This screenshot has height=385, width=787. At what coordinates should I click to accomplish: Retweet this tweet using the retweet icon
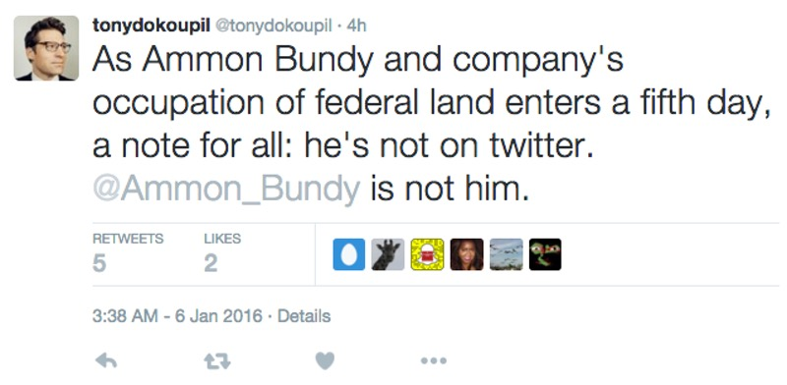pyautogui.click(x=217, y=361)
